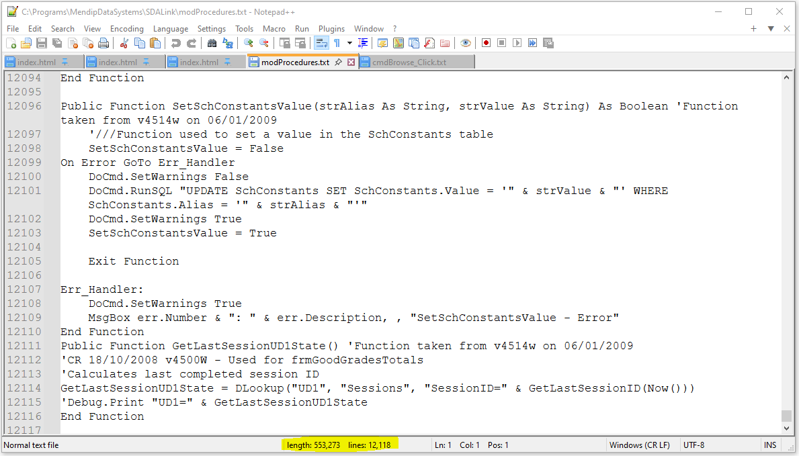Create a new document with the New icon

(11, 43)
